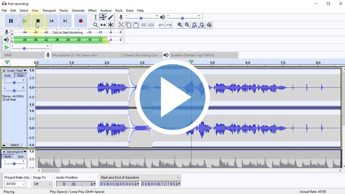The width and height of the screenshot is (345, 194).
Task: Click the Skip to End button
Action: [x=65, y=21]
